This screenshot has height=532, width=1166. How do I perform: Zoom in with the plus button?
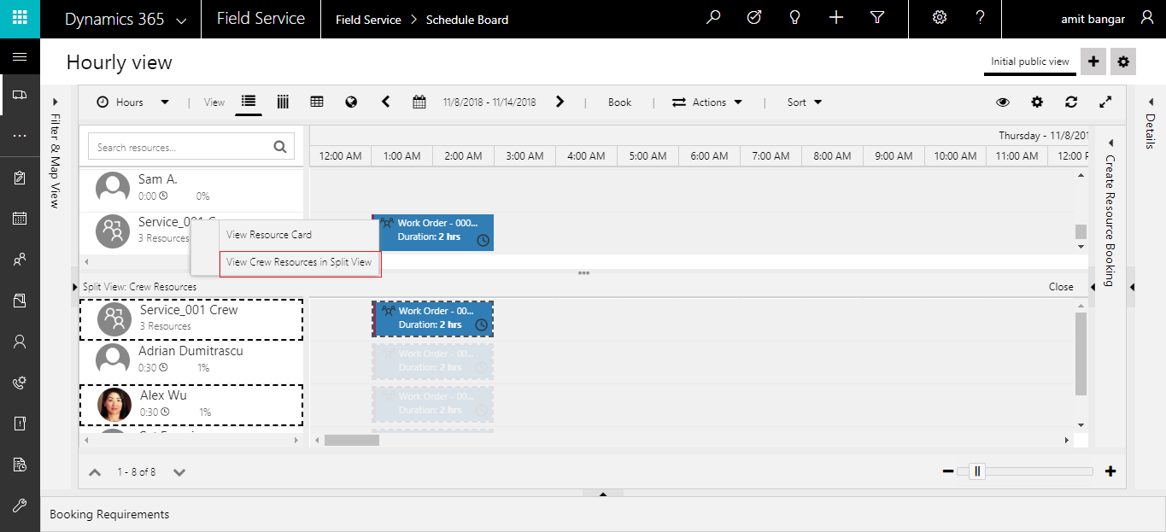[1110, 471]
